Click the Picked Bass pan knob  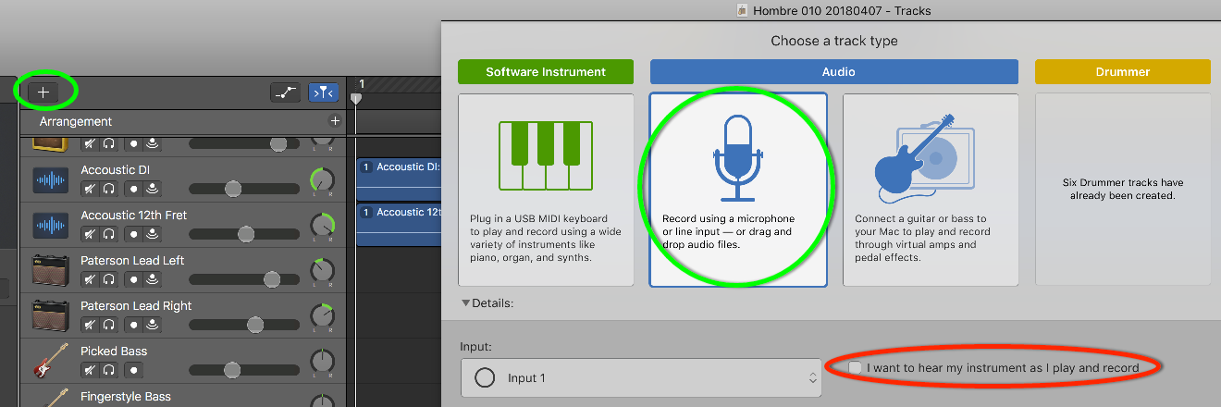coord(322,360)
